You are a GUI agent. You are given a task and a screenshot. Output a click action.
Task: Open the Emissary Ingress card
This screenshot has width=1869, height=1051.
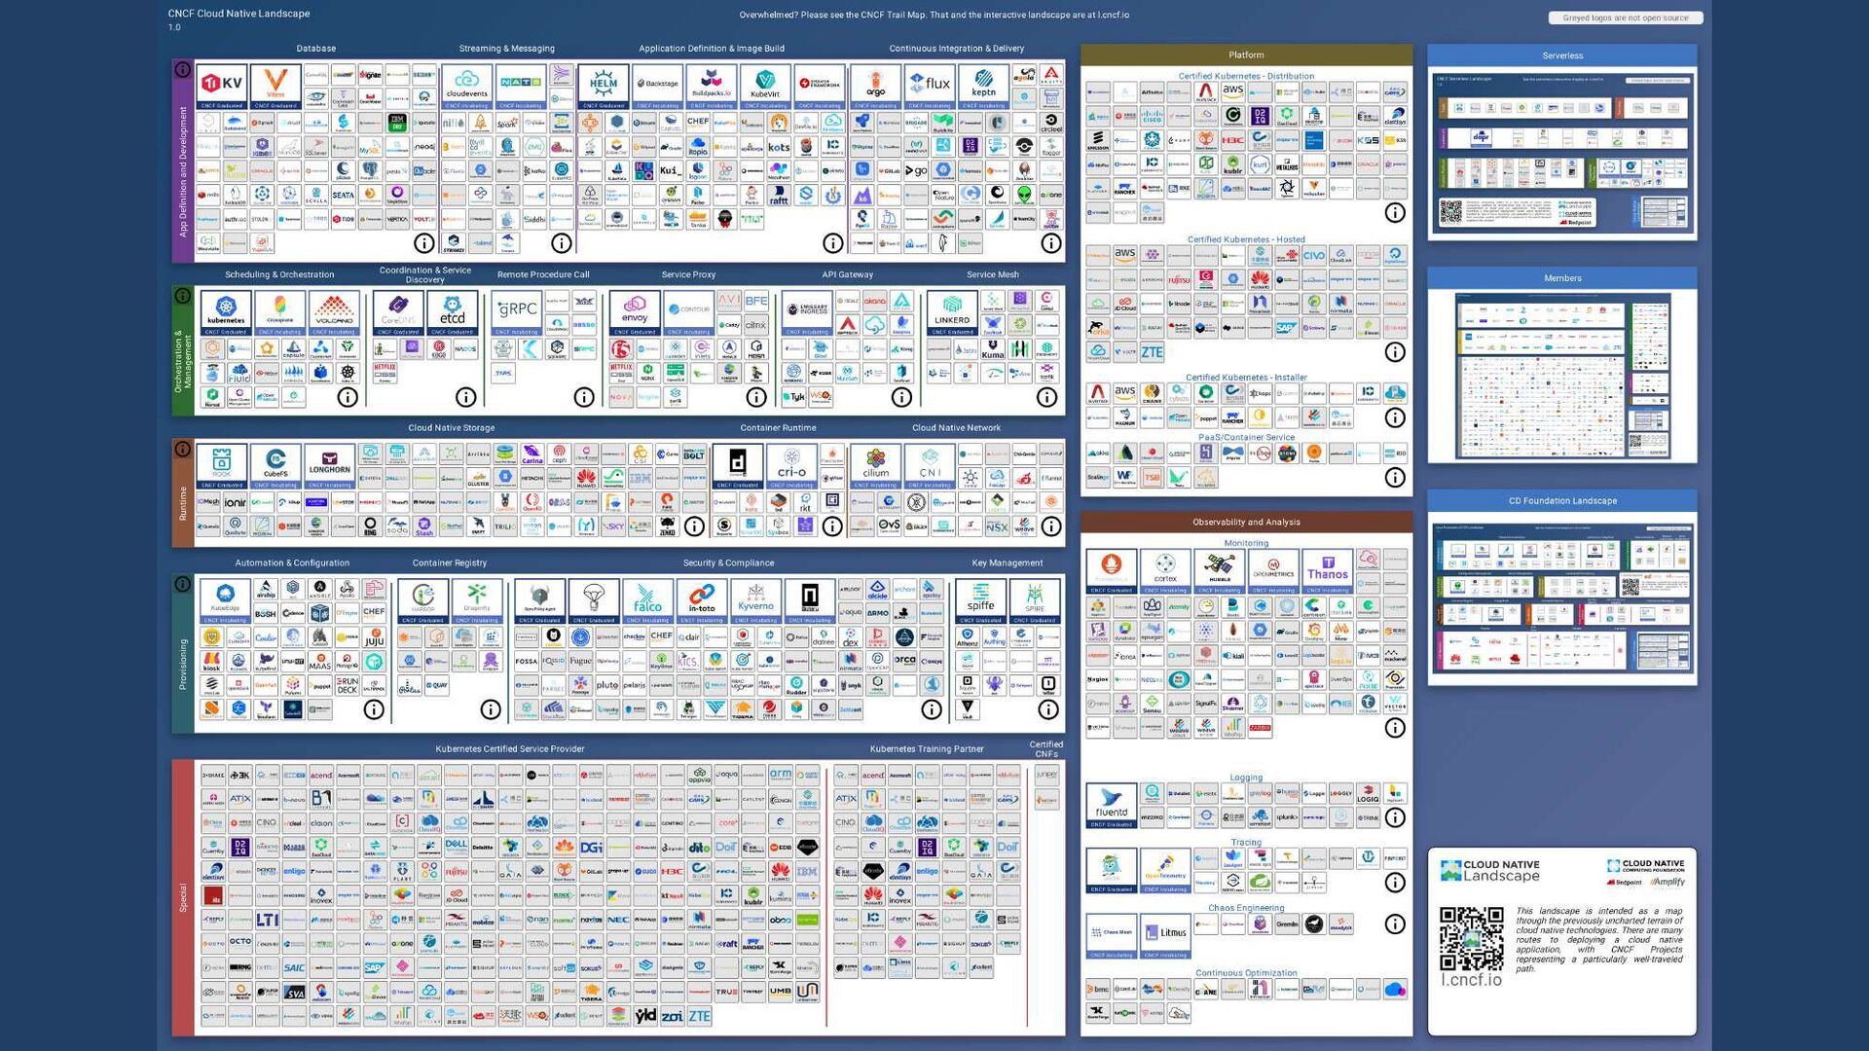coord(807,313)
